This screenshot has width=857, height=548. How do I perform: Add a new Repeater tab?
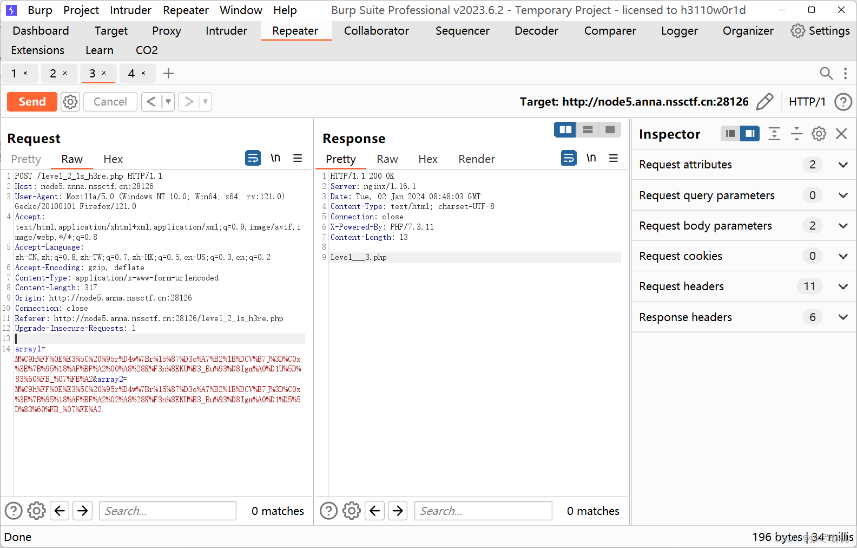(168, 73)
